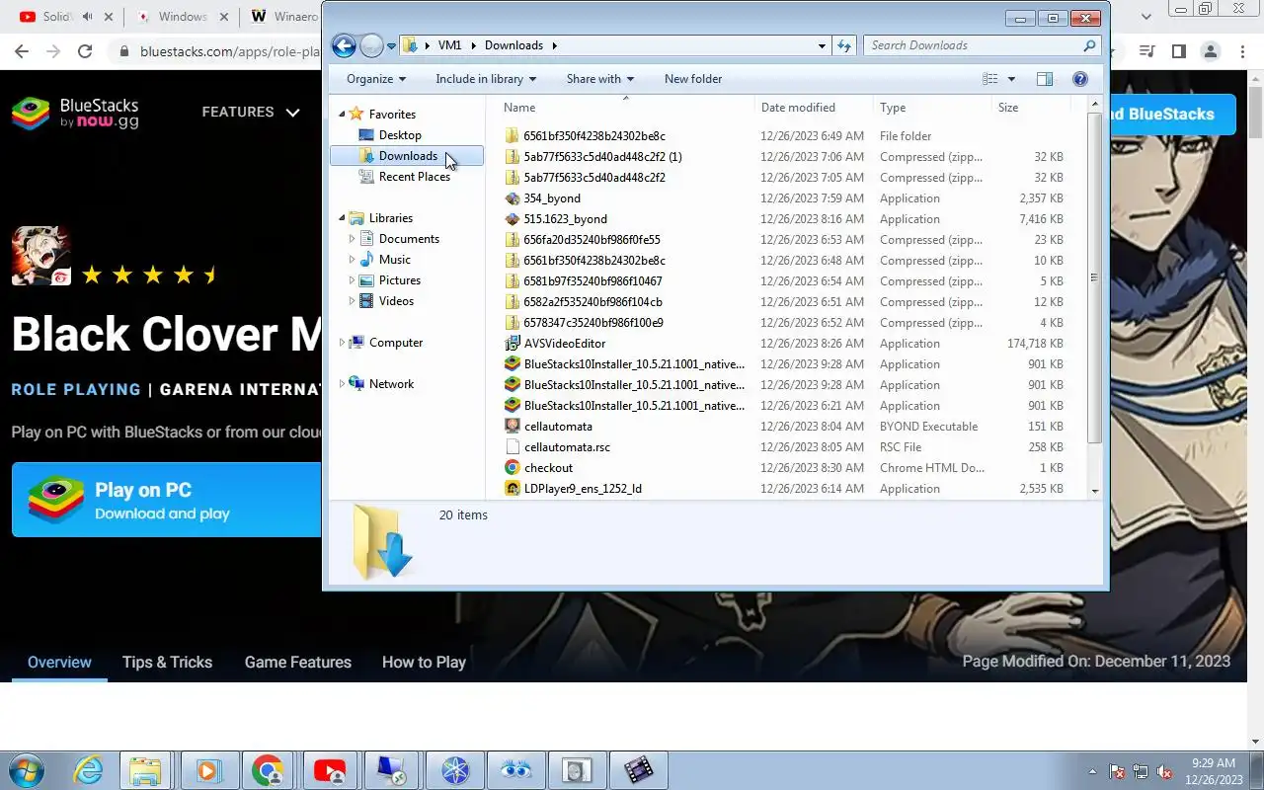The image size is (1264, 790).
Task: Expand the Music library node
Action: (x=352, y=260)
